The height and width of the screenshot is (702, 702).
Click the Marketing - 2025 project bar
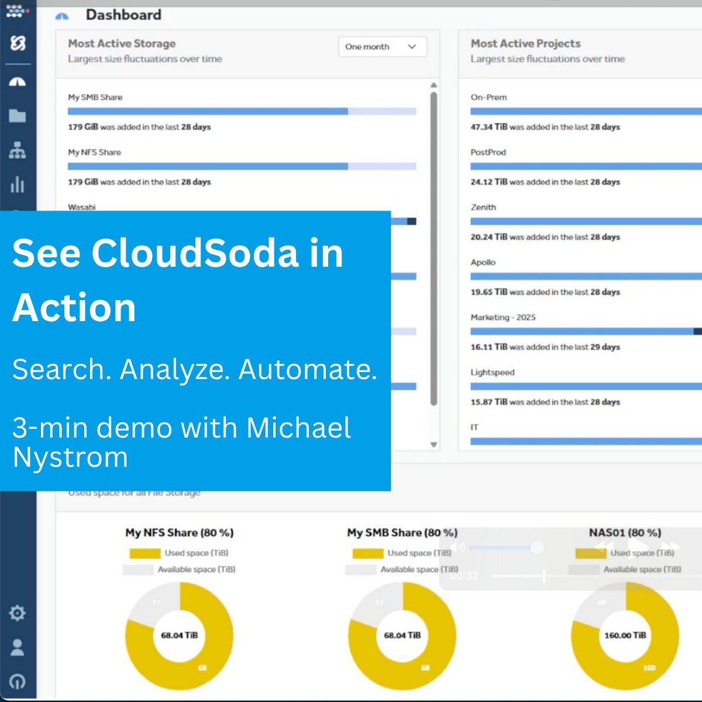point(586,331)
